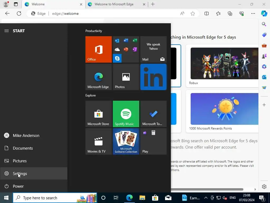Expand the Start hamburger menu

tap(7, 31)
